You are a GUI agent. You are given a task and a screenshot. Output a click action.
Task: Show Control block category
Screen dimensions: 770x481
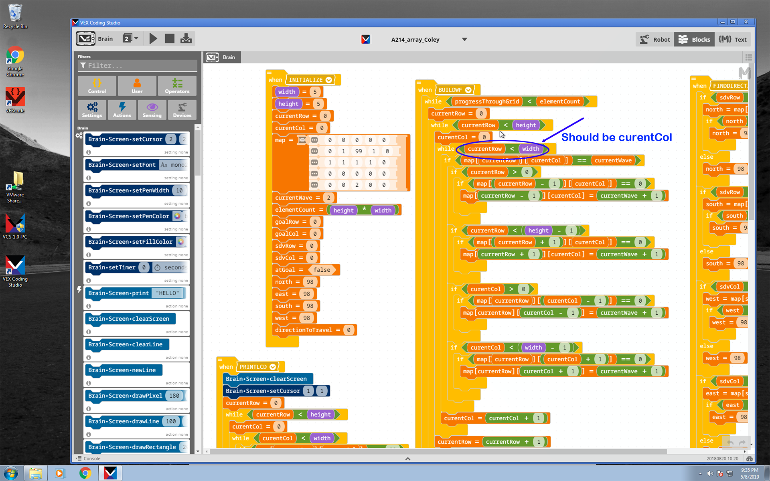[97, 86]
